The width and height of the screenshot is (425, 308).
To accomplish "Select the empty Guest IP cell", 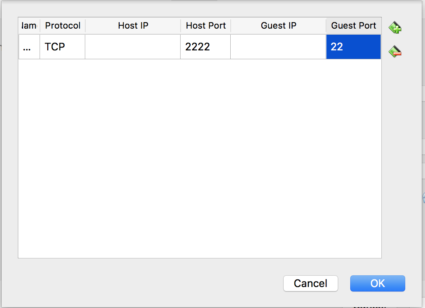I will click(278, 47).
